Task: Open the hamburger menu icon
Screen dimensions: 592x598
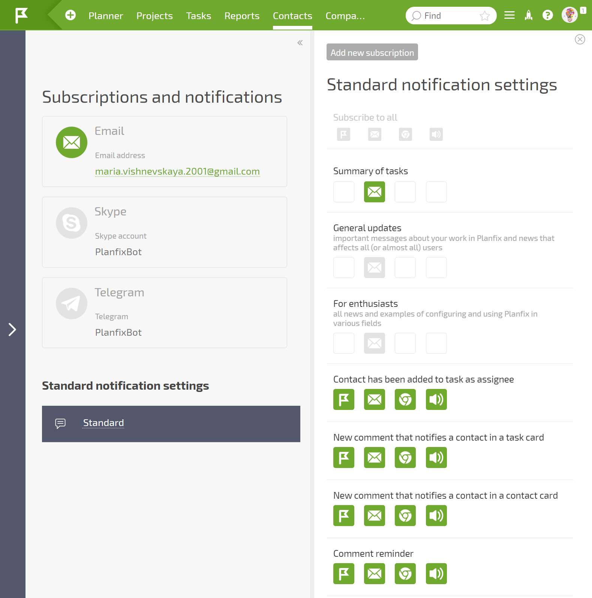Action: coord(510,15)
